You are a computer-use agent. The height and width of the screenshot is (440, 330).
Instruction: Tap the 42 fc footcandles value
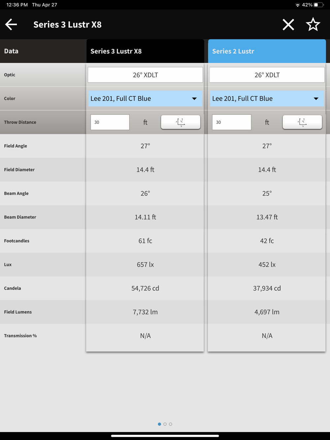(267, 241)
